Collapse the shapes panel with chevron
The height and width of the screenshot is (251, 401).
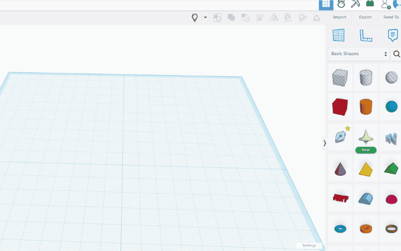(x=325, y=143)
